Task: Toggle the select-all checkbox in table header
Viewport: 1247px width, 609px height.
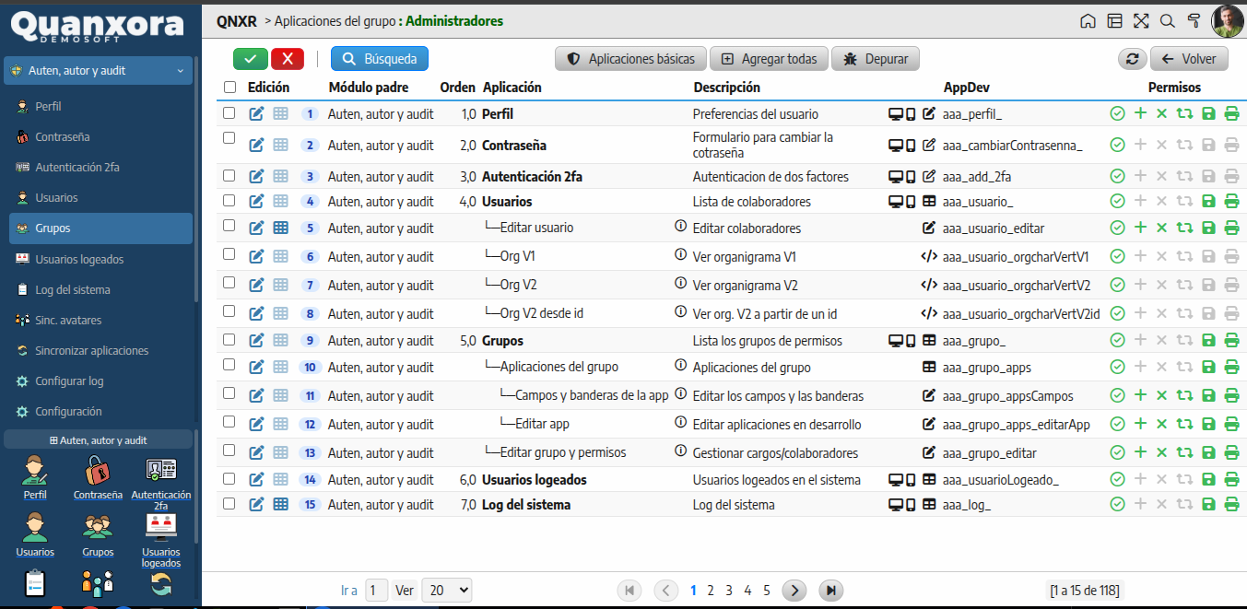Action: (x=229, y=88)
